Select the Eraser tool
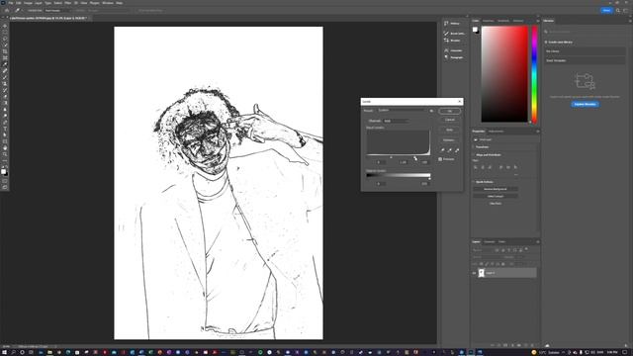This screenshot has height=356, width=633. [5, 97]
